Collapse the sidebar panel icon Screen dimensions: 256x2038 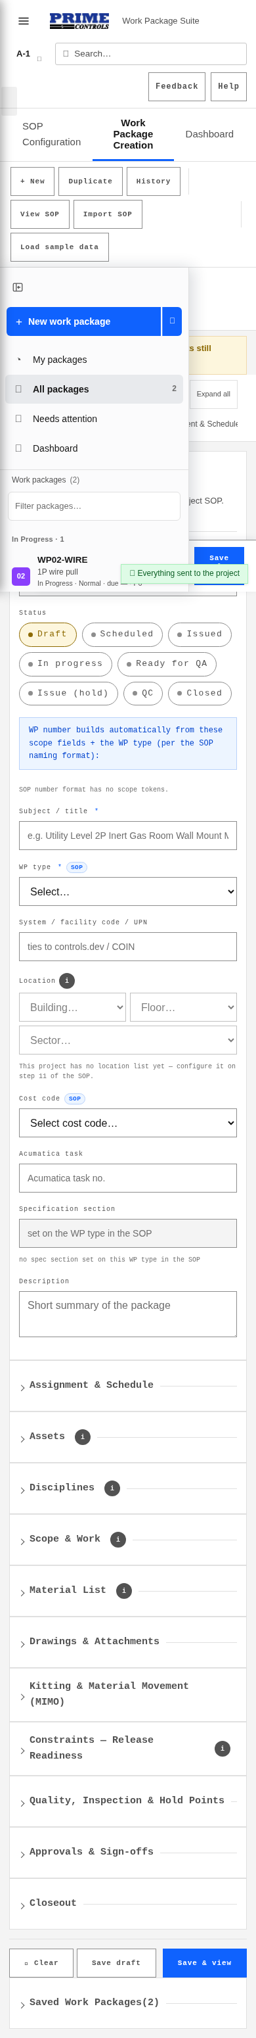(18, 287)
